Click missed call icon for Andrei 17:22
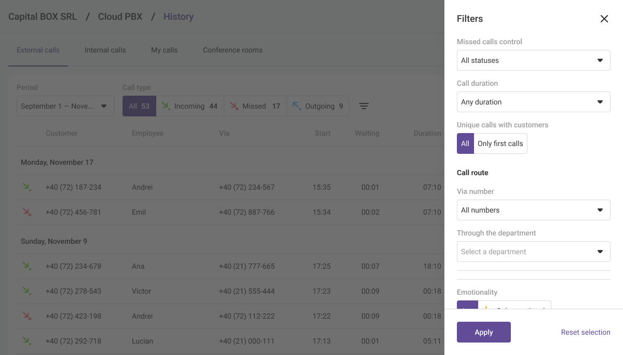This screenshot has height=355, width=623. pyautogui.click(x=26, y=316)
